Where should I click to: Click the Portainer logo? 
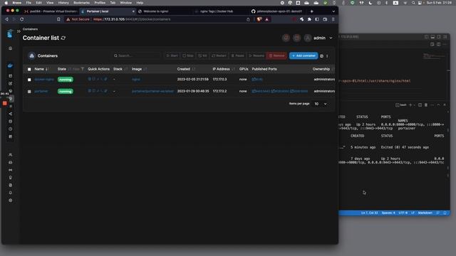pyautogui.click(x=10, y=33)
